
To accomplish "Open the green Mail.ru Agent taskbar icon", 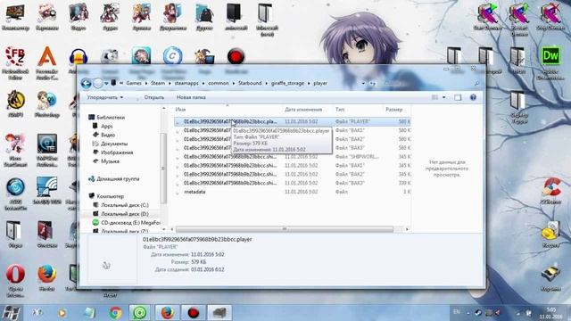I will tap(139, 313).
